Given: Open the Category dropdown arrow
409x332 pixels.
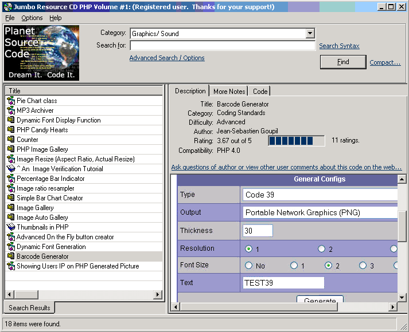Looking at the screenshot, I should click(x=310, y=33).
